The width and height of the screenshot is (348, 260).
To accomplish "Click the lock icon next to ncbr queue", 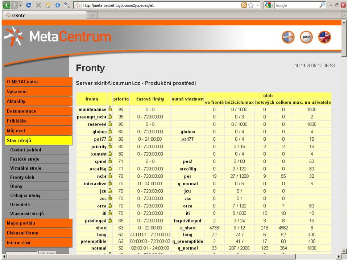I will pos(110,176).
